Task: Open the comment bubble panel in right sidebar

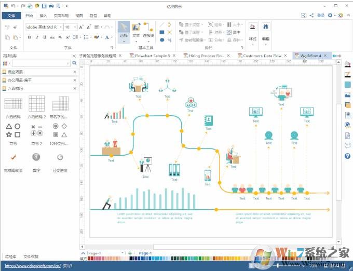Action: (347, 145)
